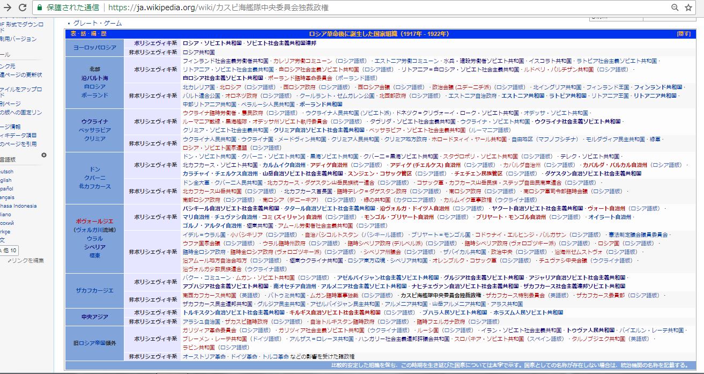The height and width of the screenshot is (374, 704).
Task: Open ページ情報 in the sidebar
Action: [11, 127]
